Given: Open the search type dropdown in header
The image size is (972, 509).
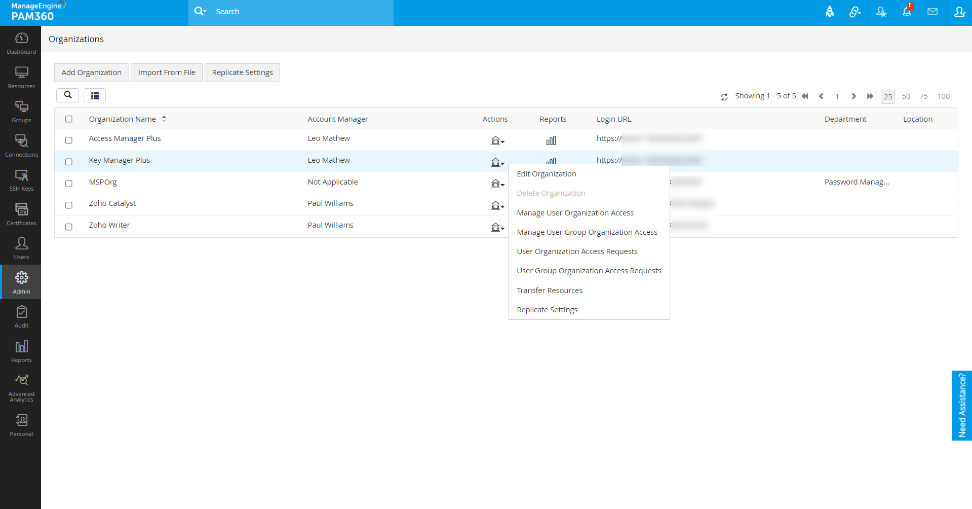Looking at the screenshot, I should 200,11.
